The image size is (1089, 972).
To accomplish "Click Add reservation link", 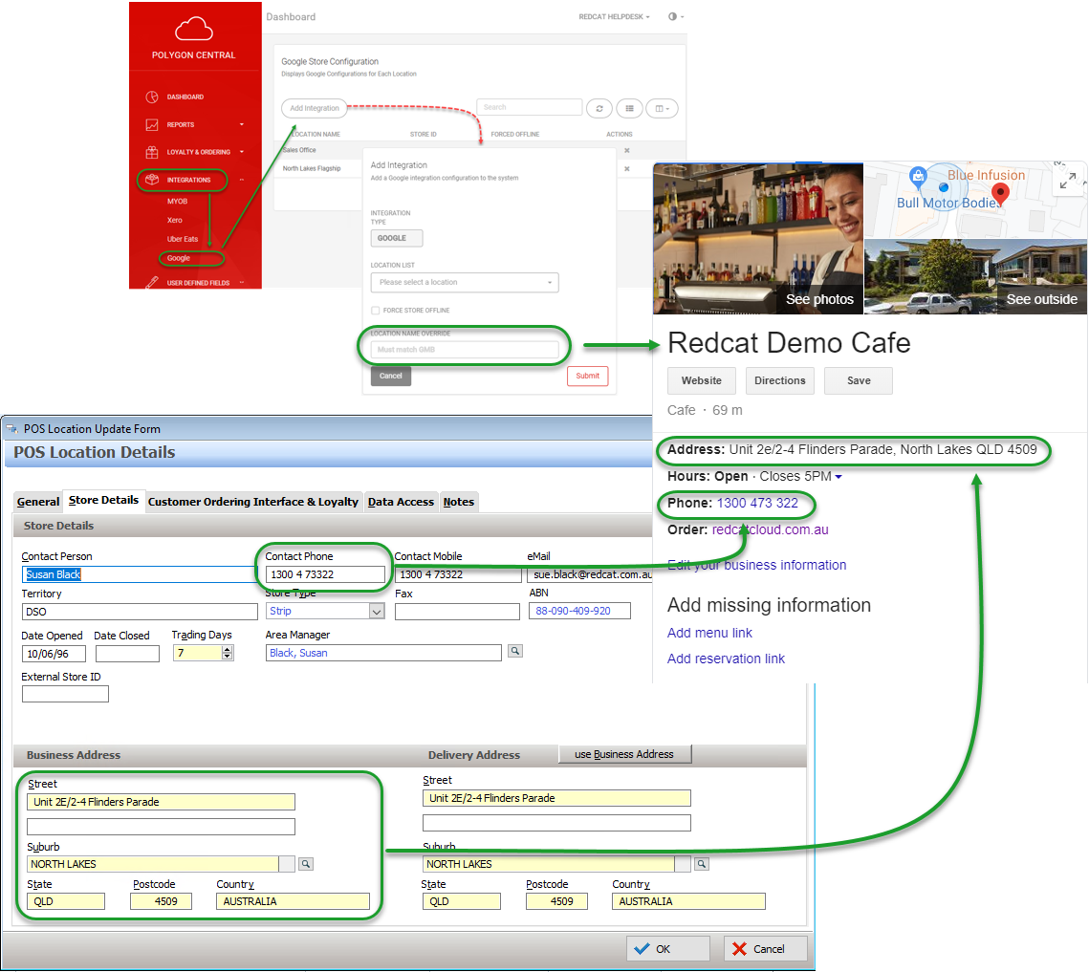I will (726, 659).
